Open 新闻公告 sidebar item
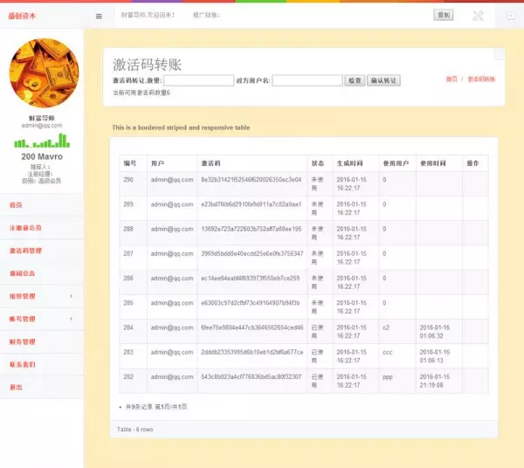524x468 pixels. pos(22,273)
